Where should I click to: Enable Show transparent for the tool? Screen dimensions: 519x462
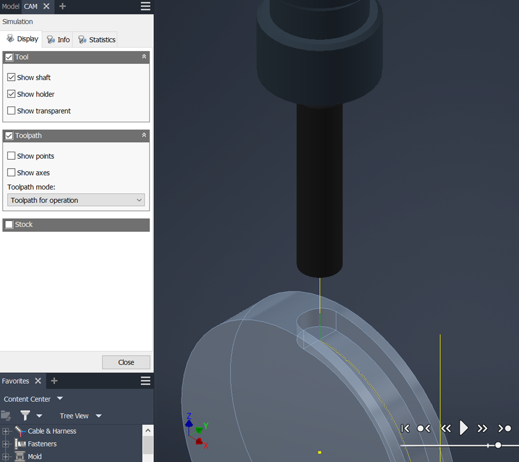12,111
